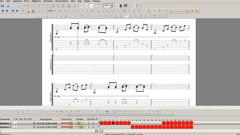Toggle solo/mute buttons for Дорожка 2

[15, 127]
